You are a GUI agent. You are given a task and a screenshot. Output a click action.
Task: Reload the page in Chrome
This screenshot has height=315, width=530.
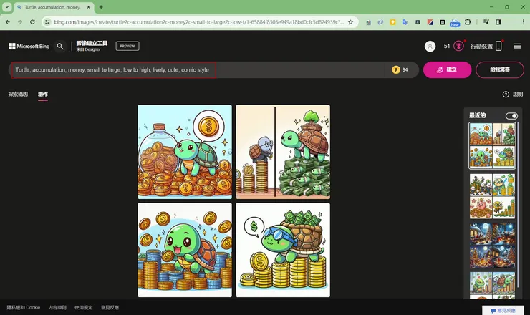[32, 22]
